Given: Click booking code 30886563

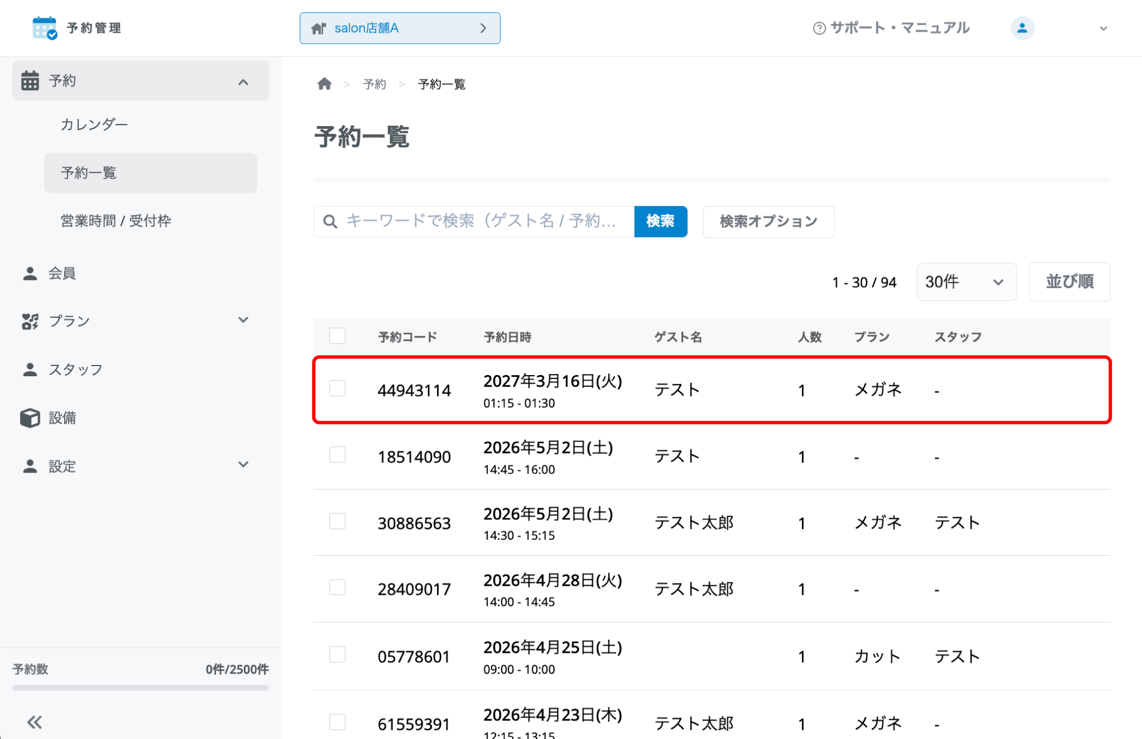Looking at the screenshot, I should tap(414, 523).
